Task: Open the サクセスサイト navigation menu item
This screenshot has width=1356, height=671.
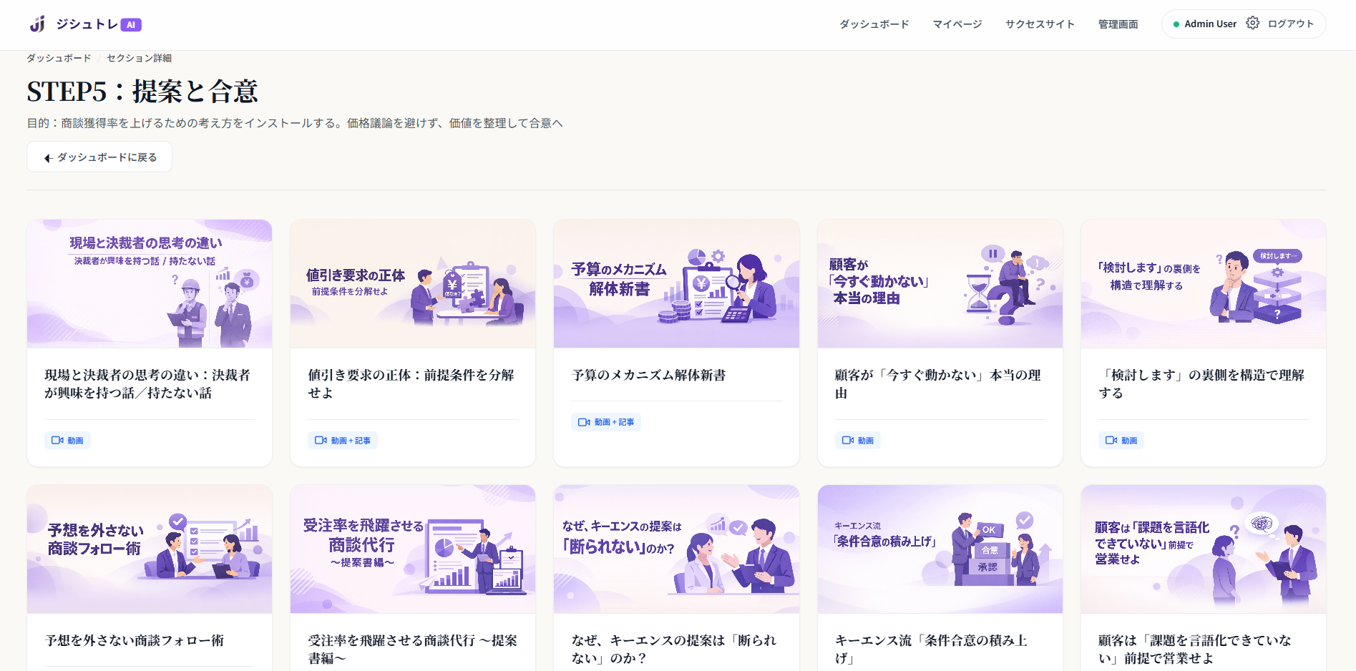Action: click(x=1040, y=24)
